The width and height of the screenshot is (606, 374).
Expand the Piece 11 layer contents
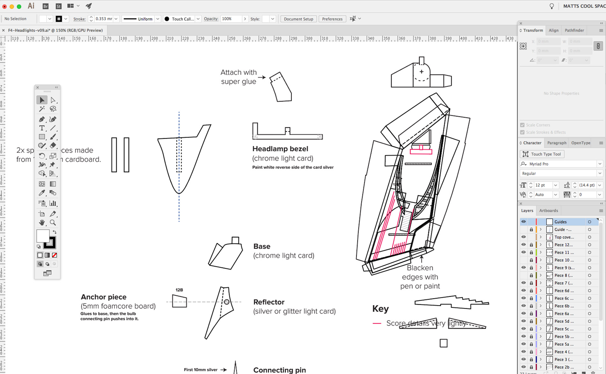click(x=541, y=252)
